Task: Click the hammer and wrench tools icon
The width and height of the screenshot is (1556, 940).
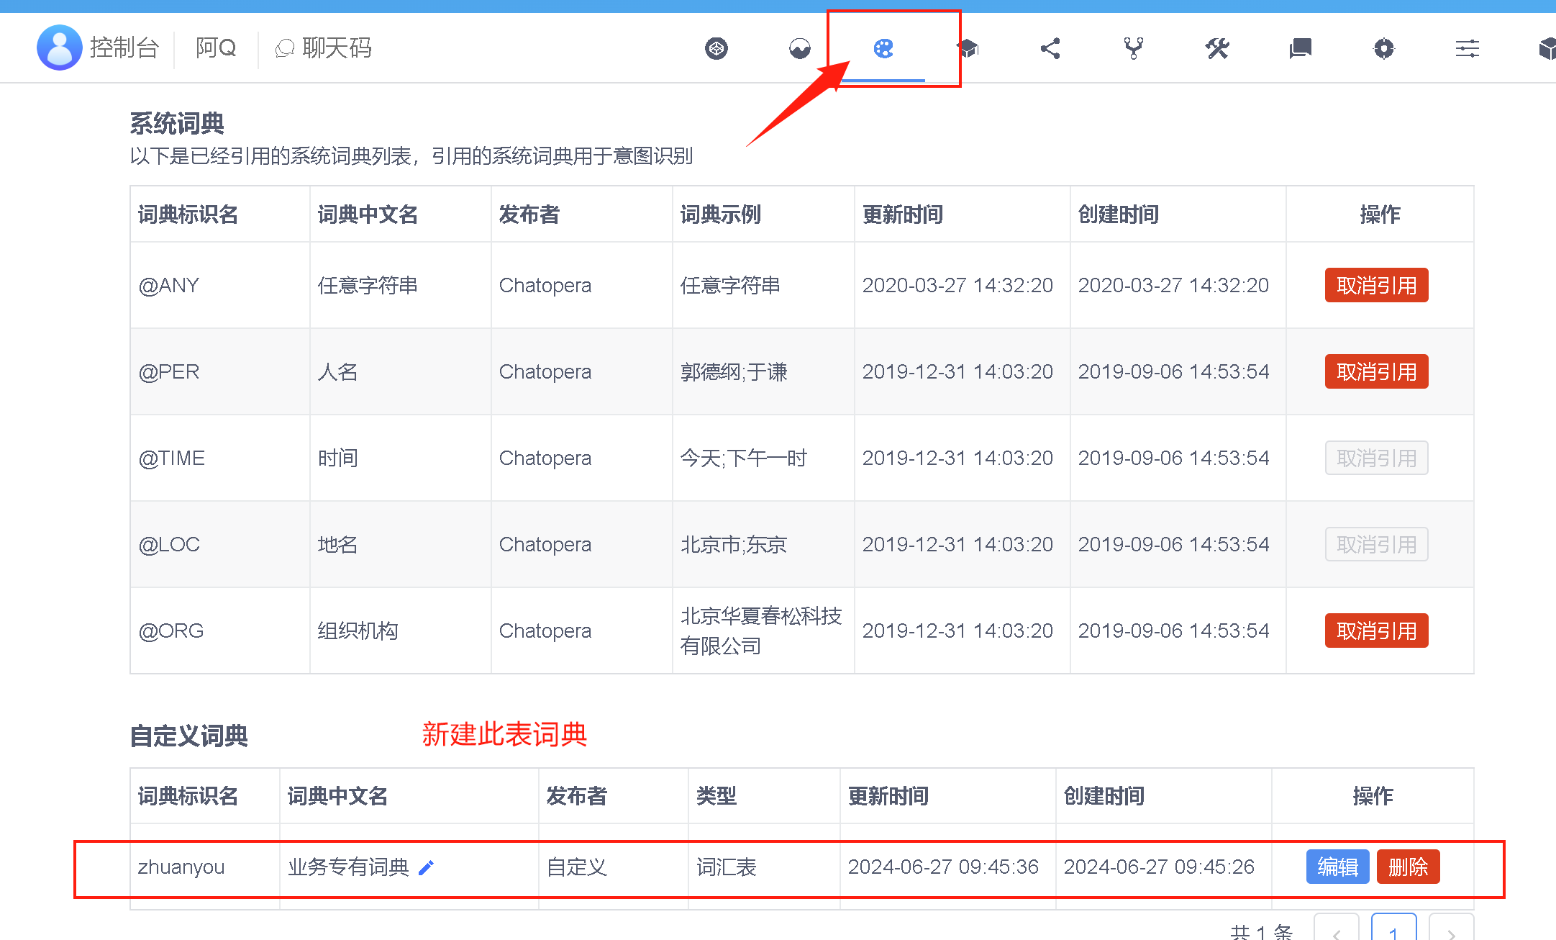Action: tap(1217, 48)
